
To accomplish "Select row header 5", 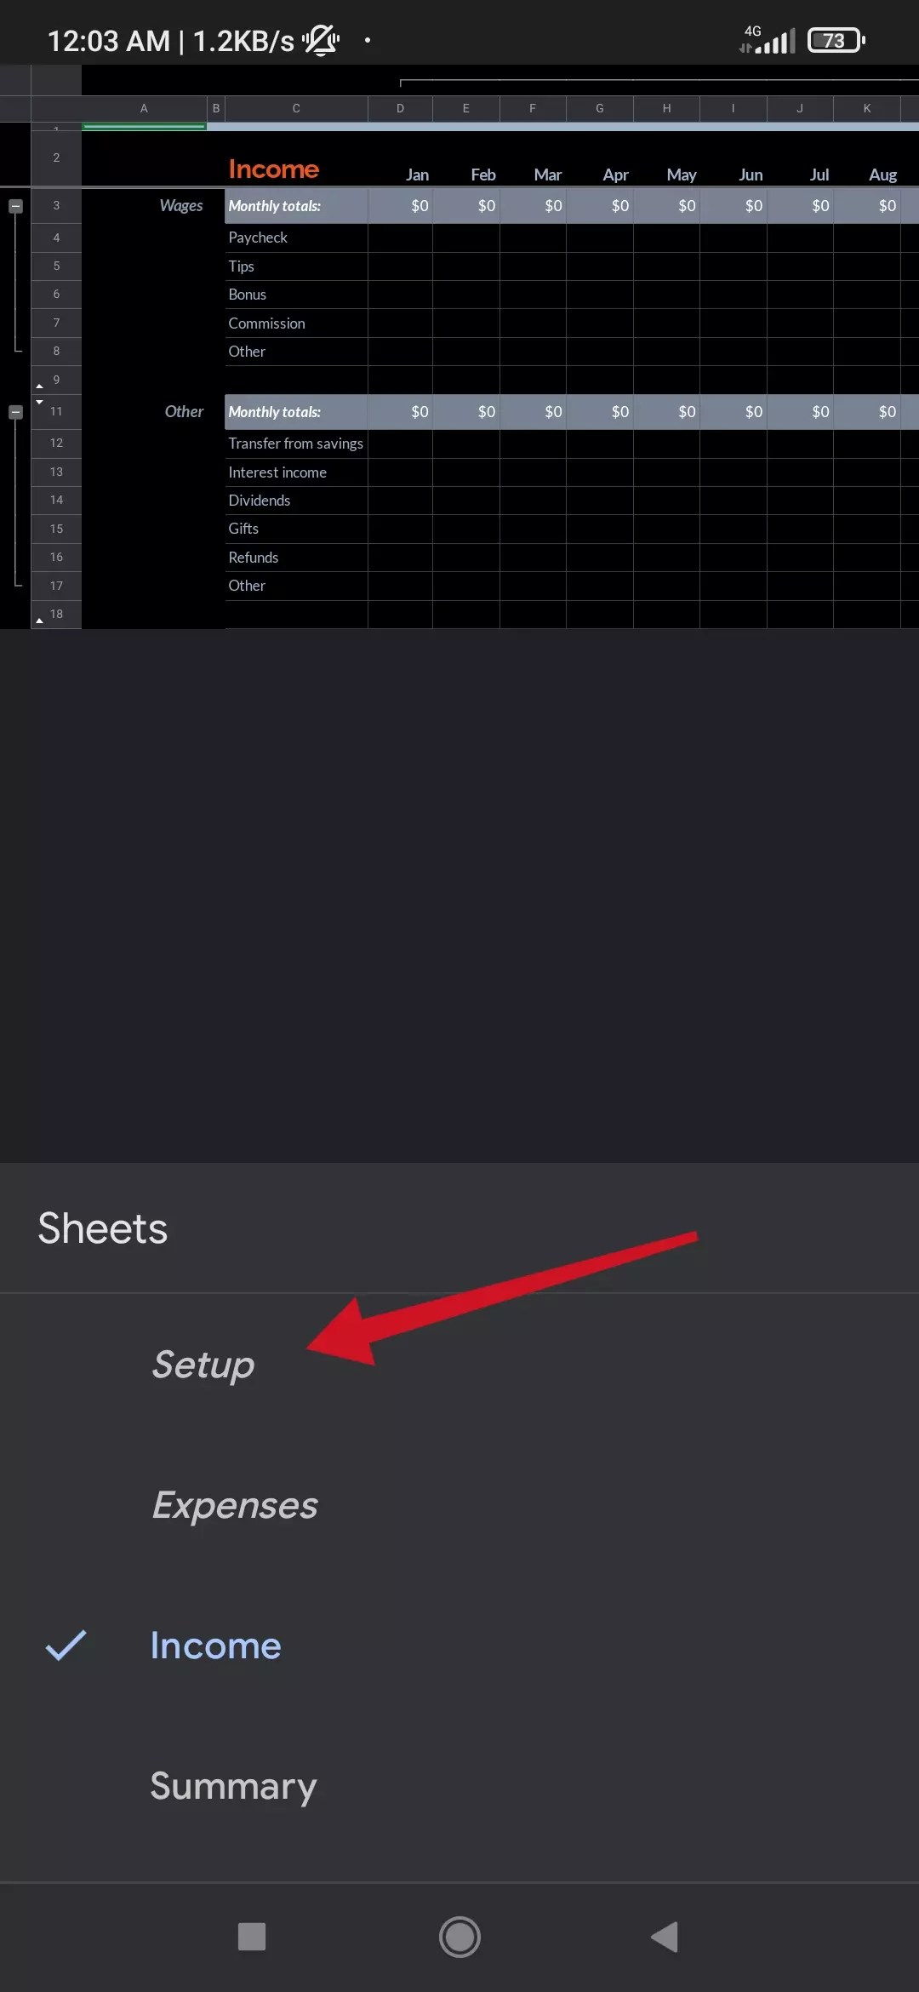I will click(x=55, y=266).
